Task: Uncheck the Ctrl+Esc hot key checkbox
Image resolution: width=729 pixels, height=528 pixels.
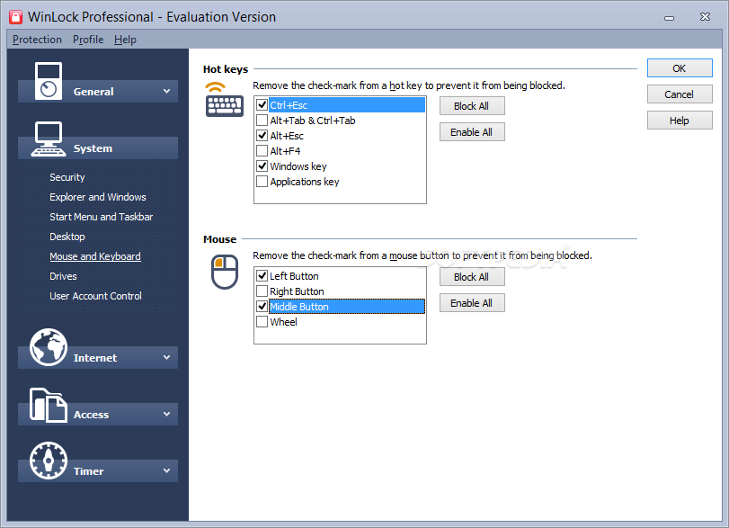Action: (262, 105)
